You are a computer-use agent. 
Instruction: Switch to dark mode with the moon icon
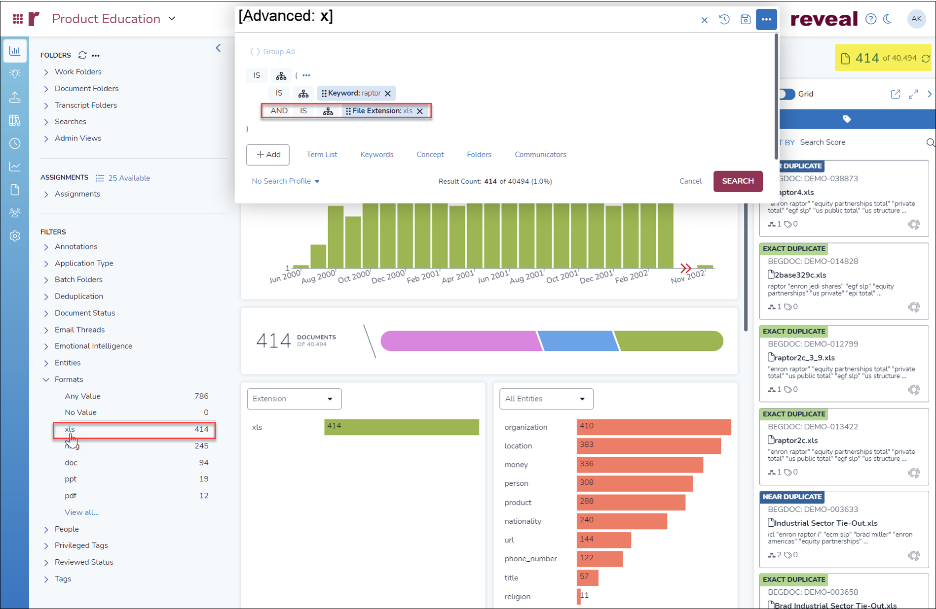click(888, 19)
